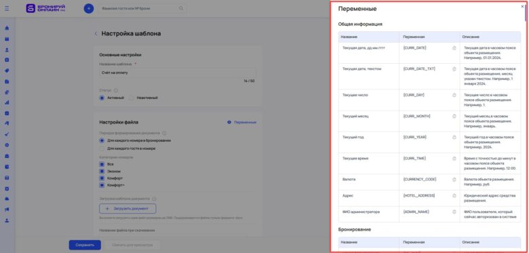Open the Home sidebar icon
Viewport: 529px width, 253px height.
pyautogui.click(x=7, y=28)
